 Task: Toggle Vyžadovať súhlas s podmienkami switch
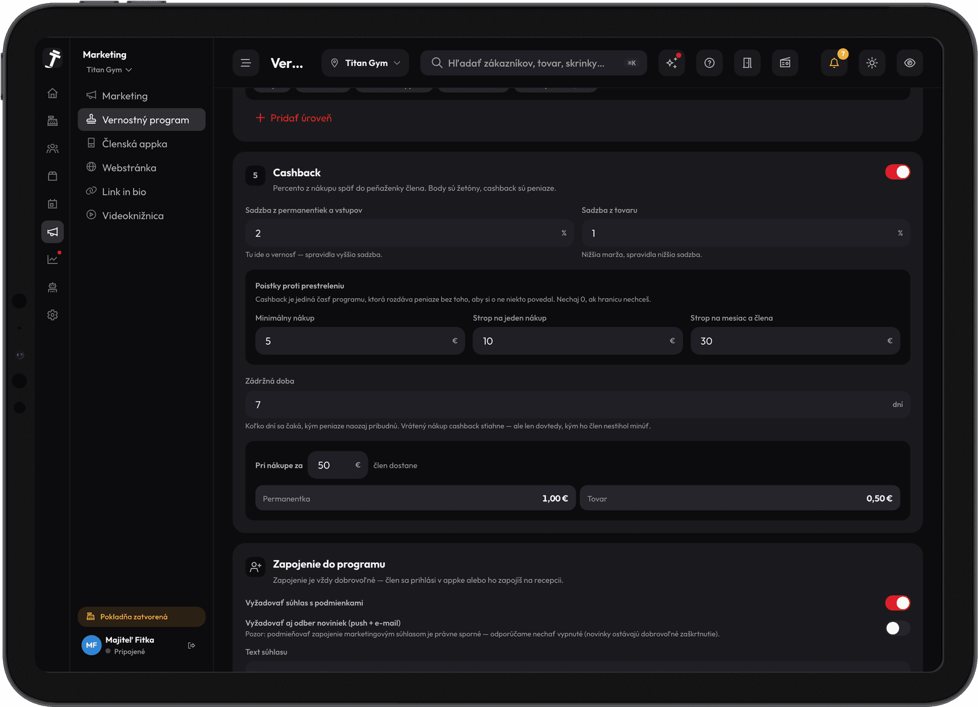pyautogui.click(x=897, y=603)
